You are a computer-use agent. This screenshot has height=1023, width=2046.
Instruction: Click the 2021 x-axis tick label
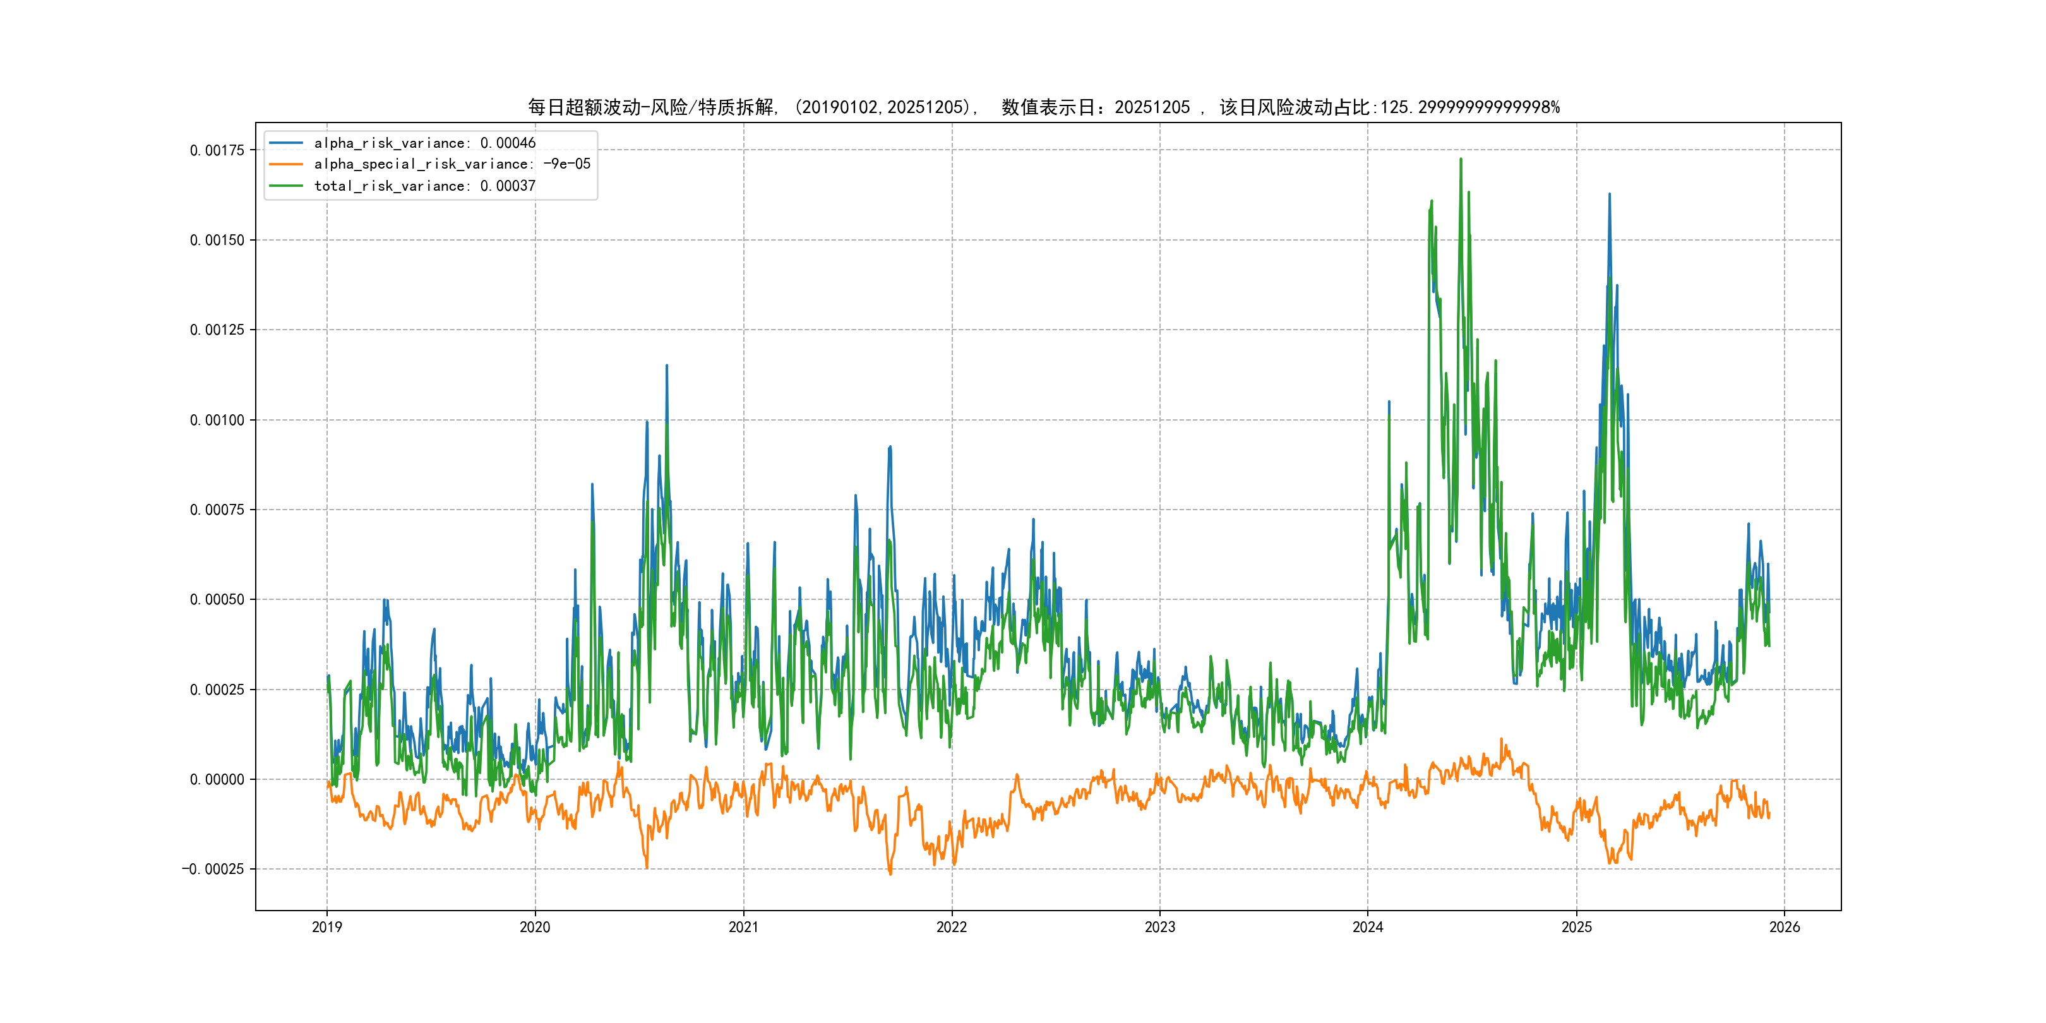coord(743,927)
